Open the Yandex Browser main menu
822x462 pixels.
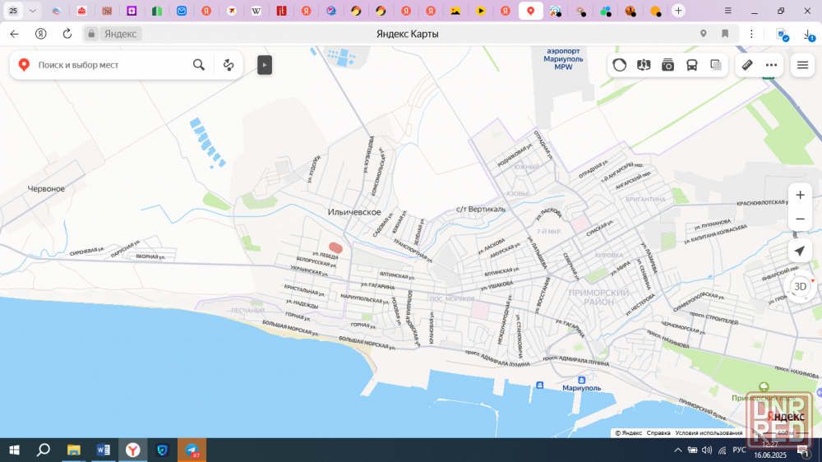(728, 11)
